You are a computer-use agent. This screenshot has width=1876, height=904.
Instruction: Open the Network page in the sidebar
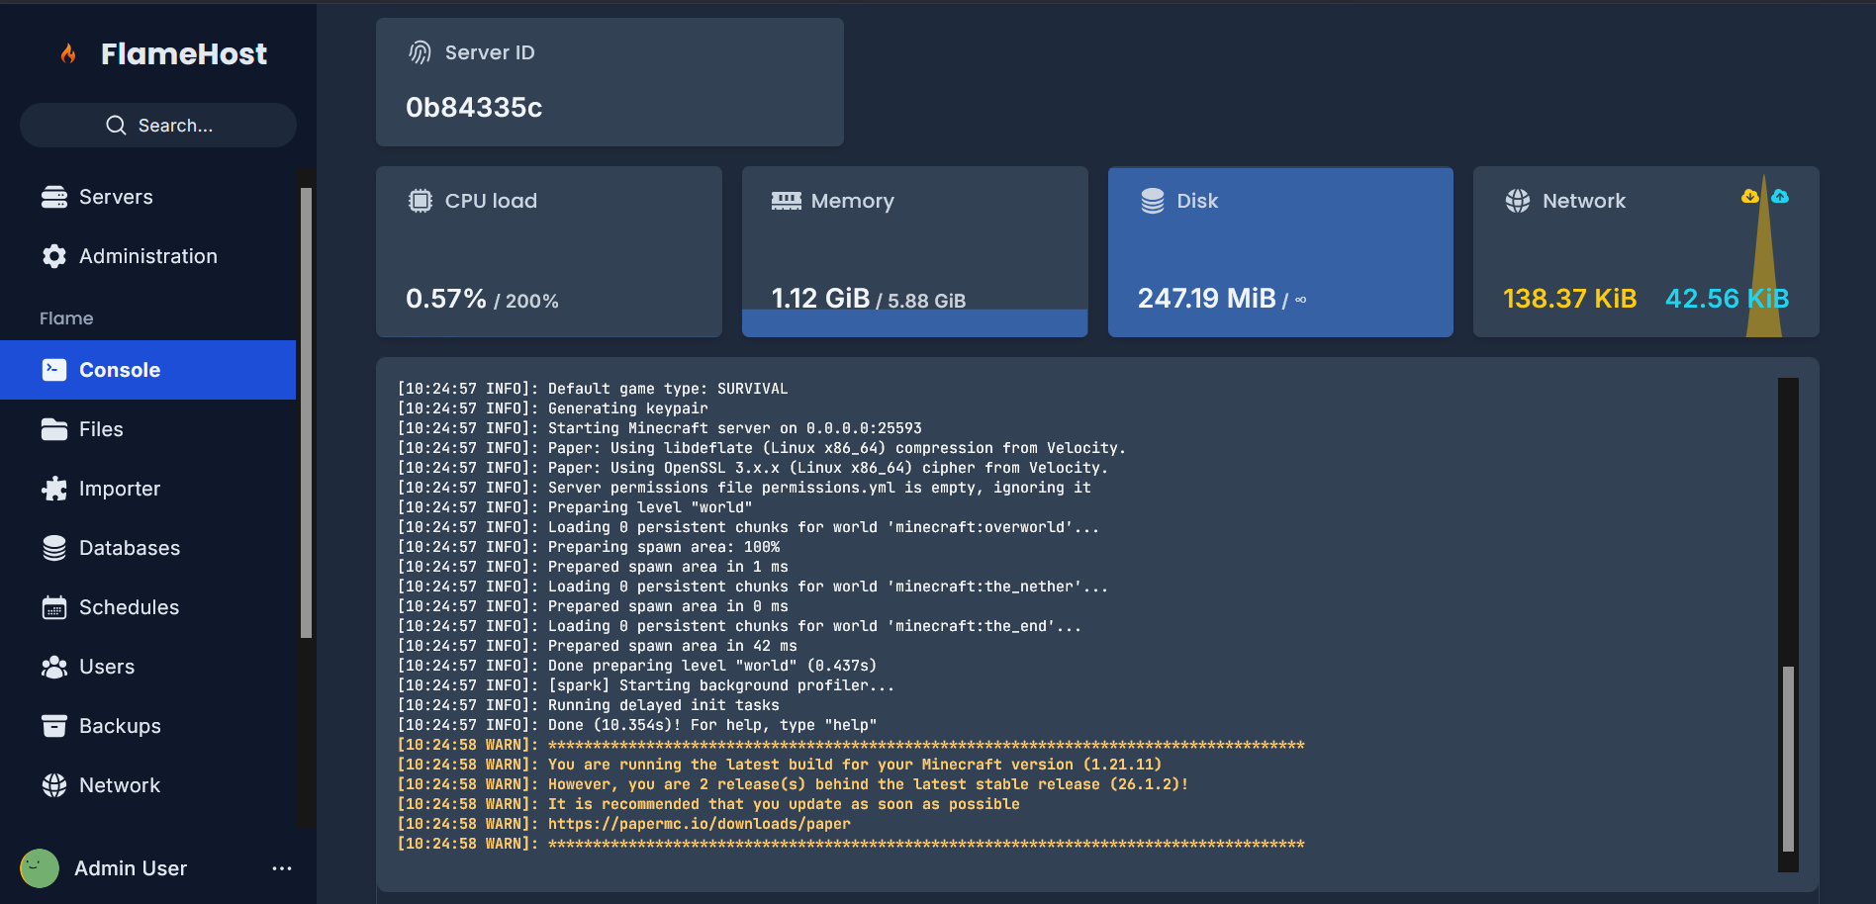pyautogui.click(x=148, y=785)
